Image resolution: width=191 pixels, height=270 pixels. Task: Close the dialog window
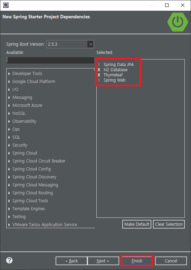point(183,5)
